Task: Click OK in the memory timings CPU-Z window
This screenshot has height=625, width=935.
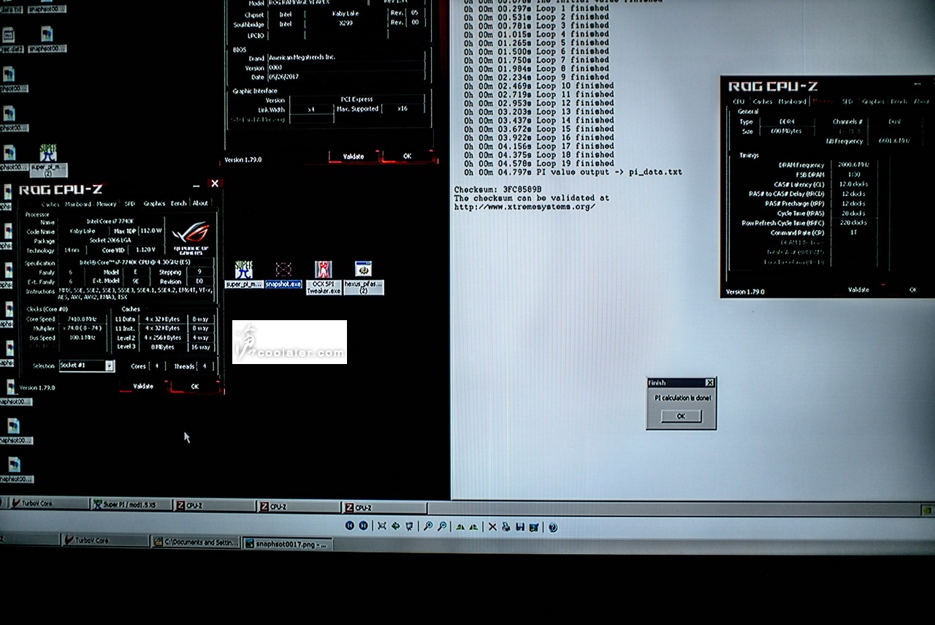Action: point(912,289)
